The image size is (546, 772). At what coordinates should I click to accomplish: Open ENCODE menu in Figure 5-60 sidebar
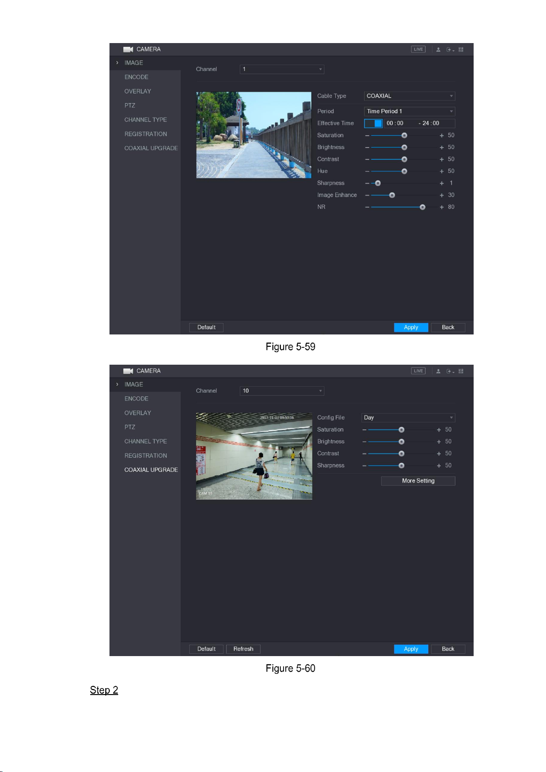tap(136, 399)
